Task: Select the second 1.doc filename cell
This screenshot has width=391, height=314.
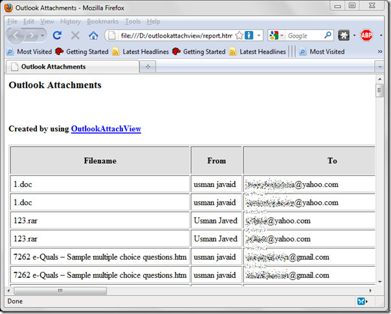Action: pyautogui.click(x=100, y=202)
